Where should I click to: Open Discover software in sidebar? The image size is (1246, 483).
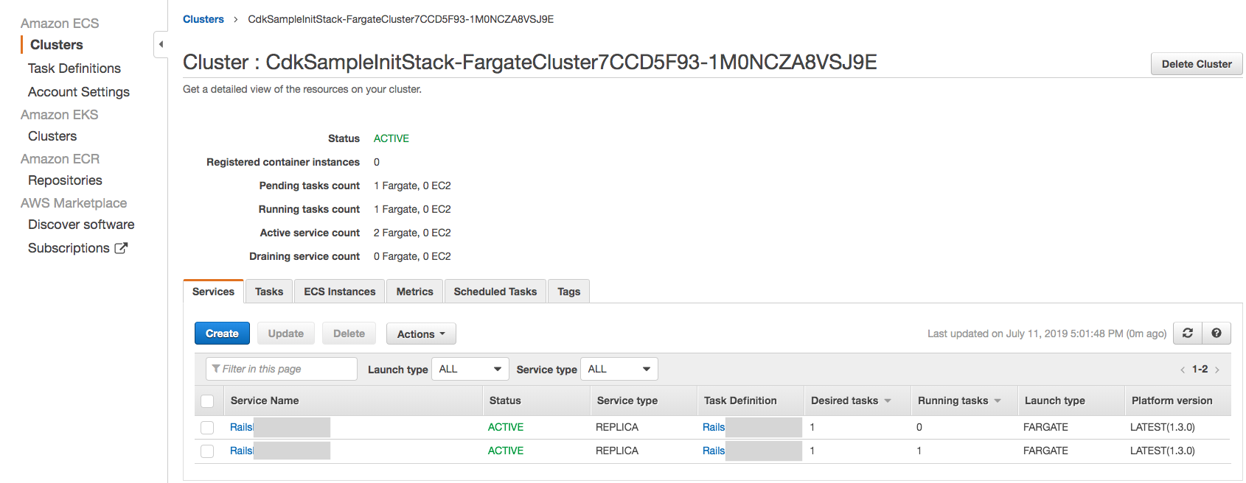pyautogui.click(x=81, y=225)
